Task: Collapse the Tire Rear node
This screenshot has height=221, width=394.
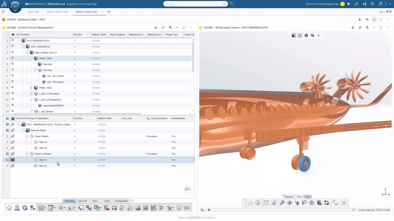Action: [x=35, y=70]
